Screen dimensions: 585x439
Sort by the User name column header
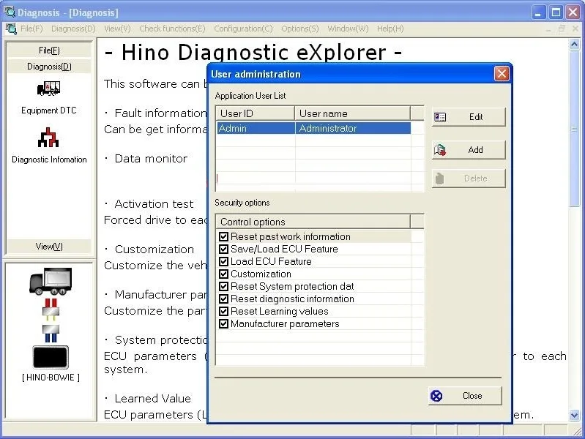(x=353, y=113)
